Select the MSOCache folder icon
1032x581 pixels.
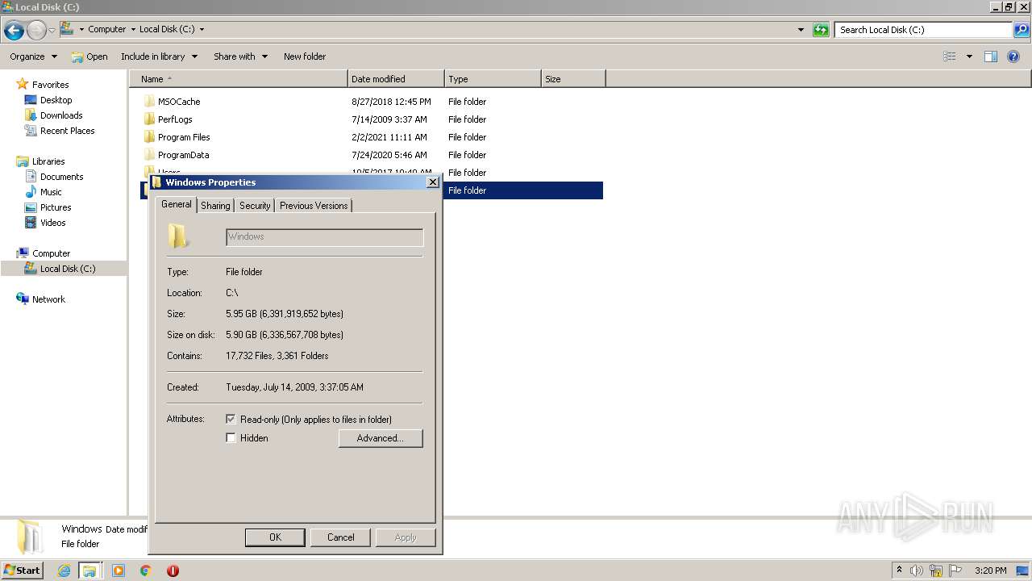coord(149,102)
